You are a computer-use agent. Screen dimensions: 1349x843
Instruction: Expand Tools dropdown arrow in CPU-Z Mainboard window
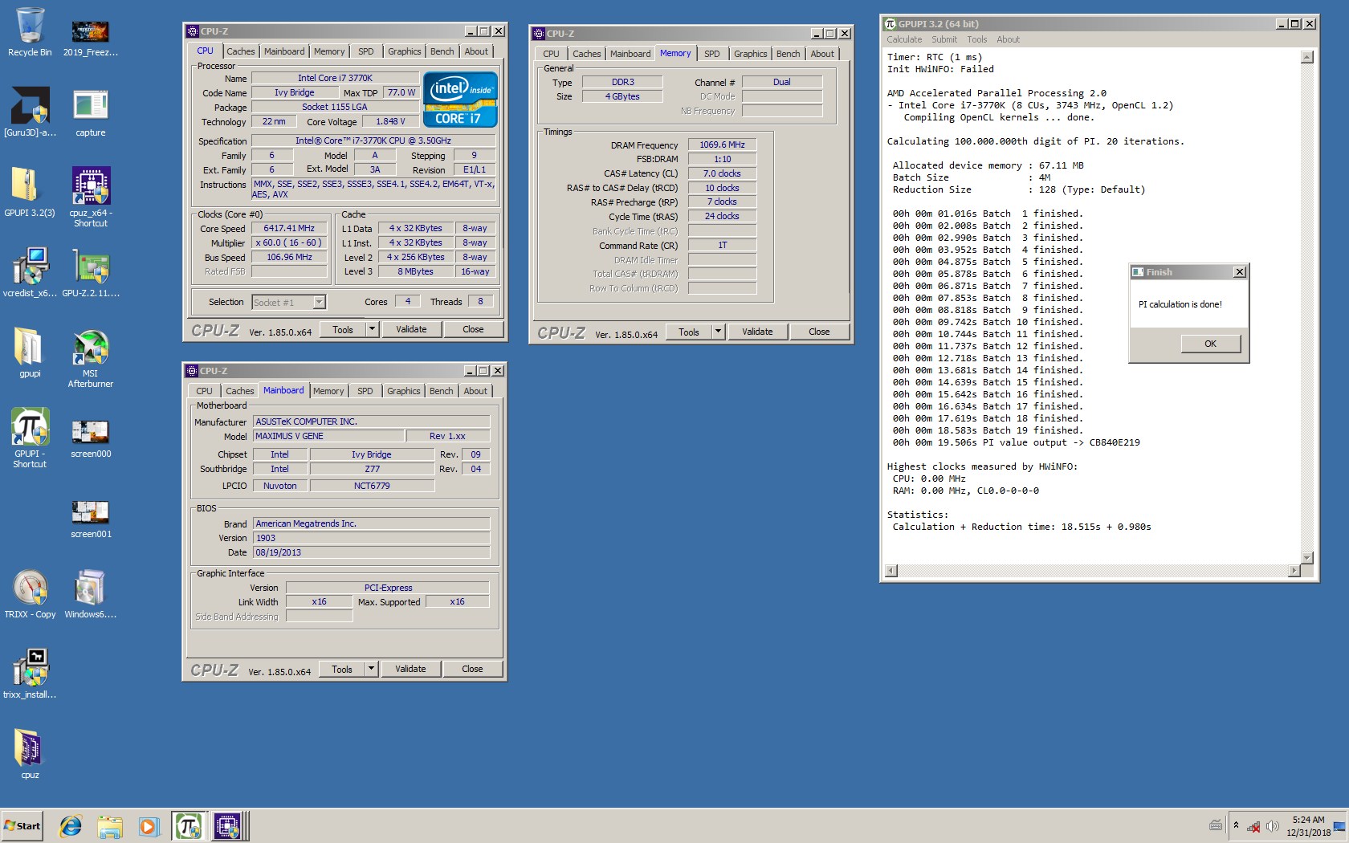tap(371, 669)
